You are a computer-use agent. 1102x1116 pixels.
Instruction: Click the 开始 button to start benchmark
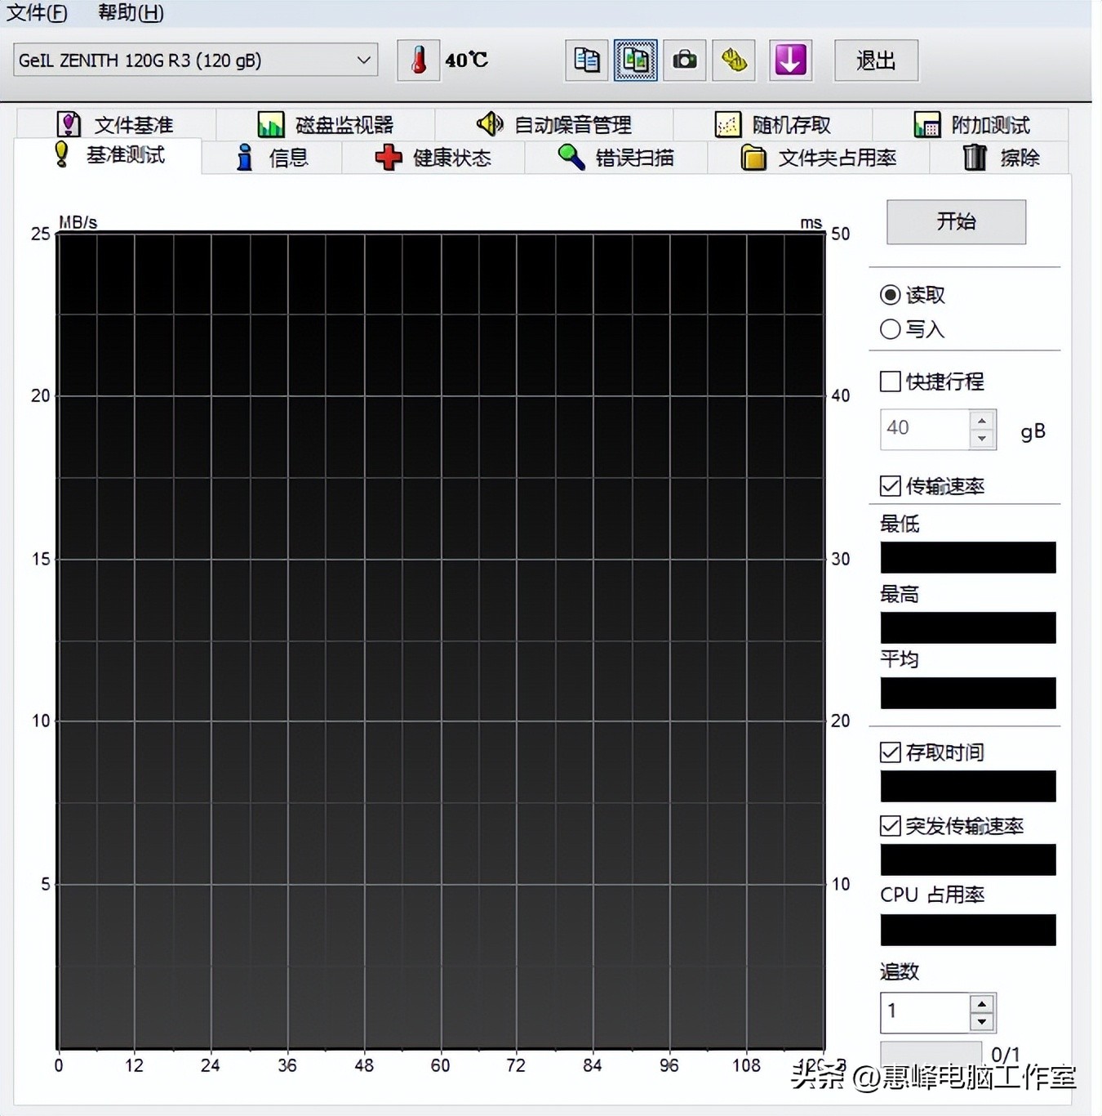[x=955, y=221]
